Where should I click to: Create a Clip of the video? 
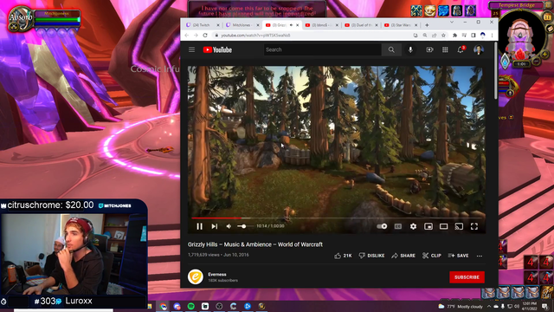tap(432, 256)
